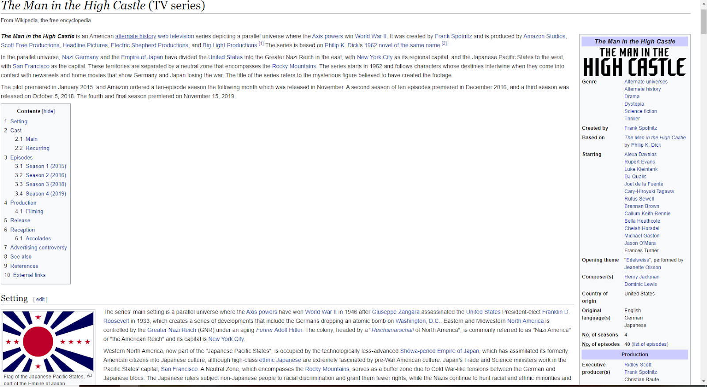The height and width of the screenshot is (387, 707).
Task: Open the Dominic Lewis composer link
Action: [640, 285]
